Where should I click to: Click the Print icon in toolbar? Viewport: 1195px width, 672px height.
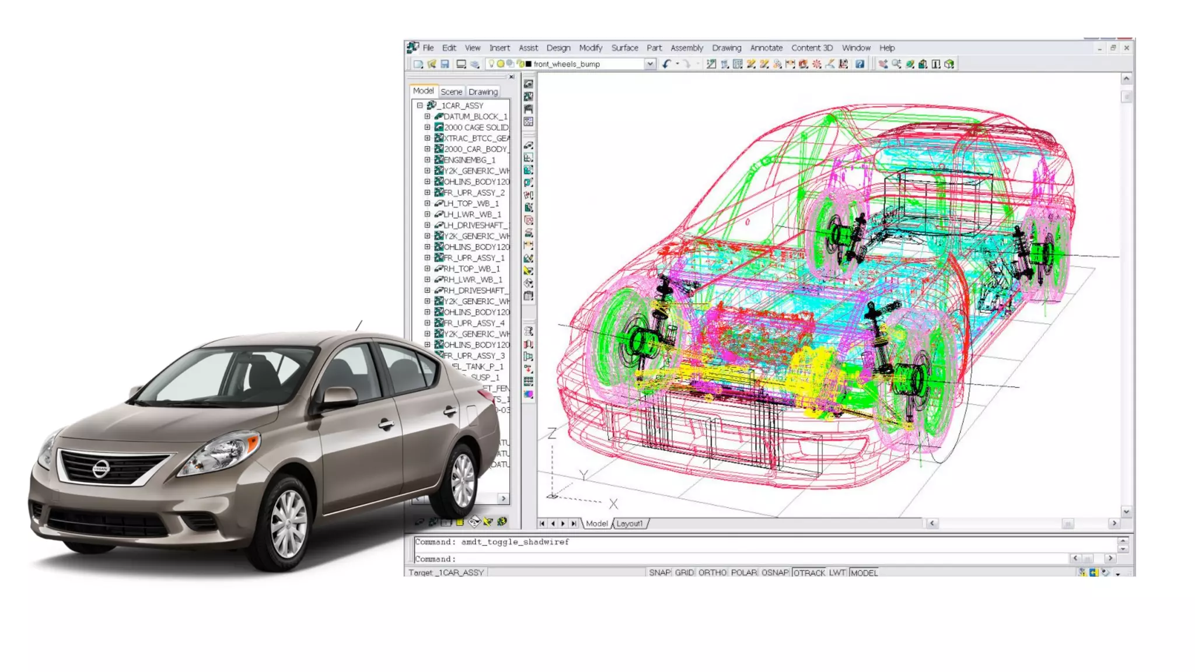(461, 64)
